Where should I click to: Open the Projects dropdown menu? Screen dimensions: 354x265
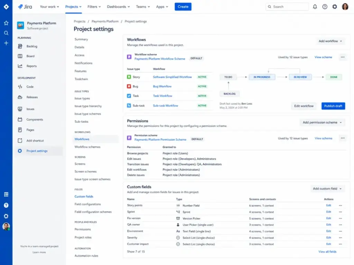point(73,7)
